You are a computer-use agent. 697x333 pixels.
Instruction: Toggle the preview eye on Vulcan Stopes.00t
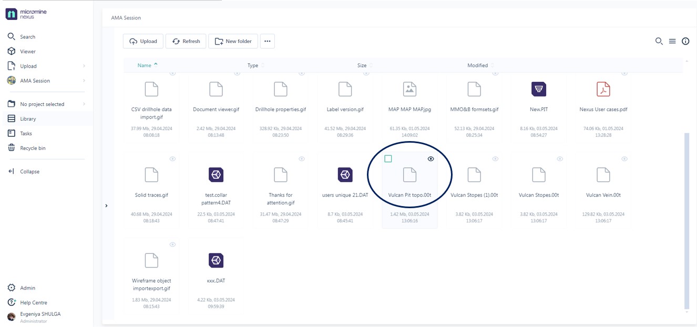tap(559, 158)
